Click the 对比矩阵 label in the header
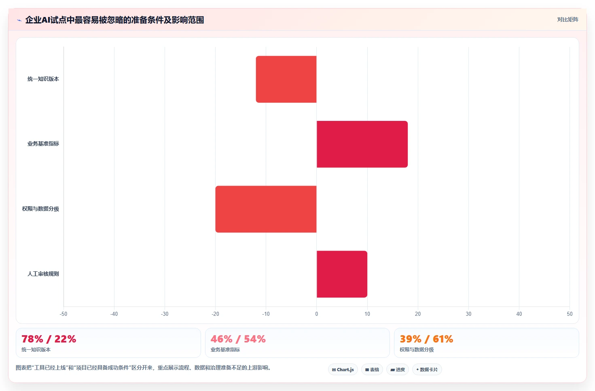 click(567, 19)
